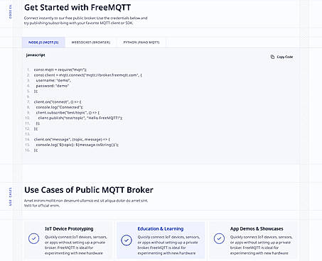Click the client.subscribe("test/topic") code line

(68, 113)
